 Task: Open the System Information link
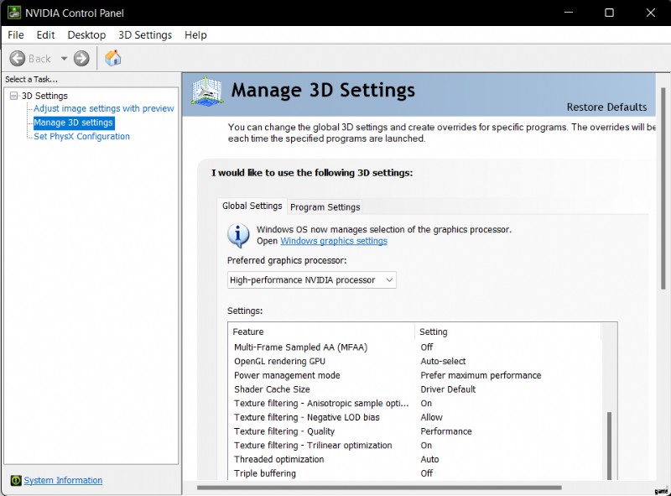coord(63,480)
